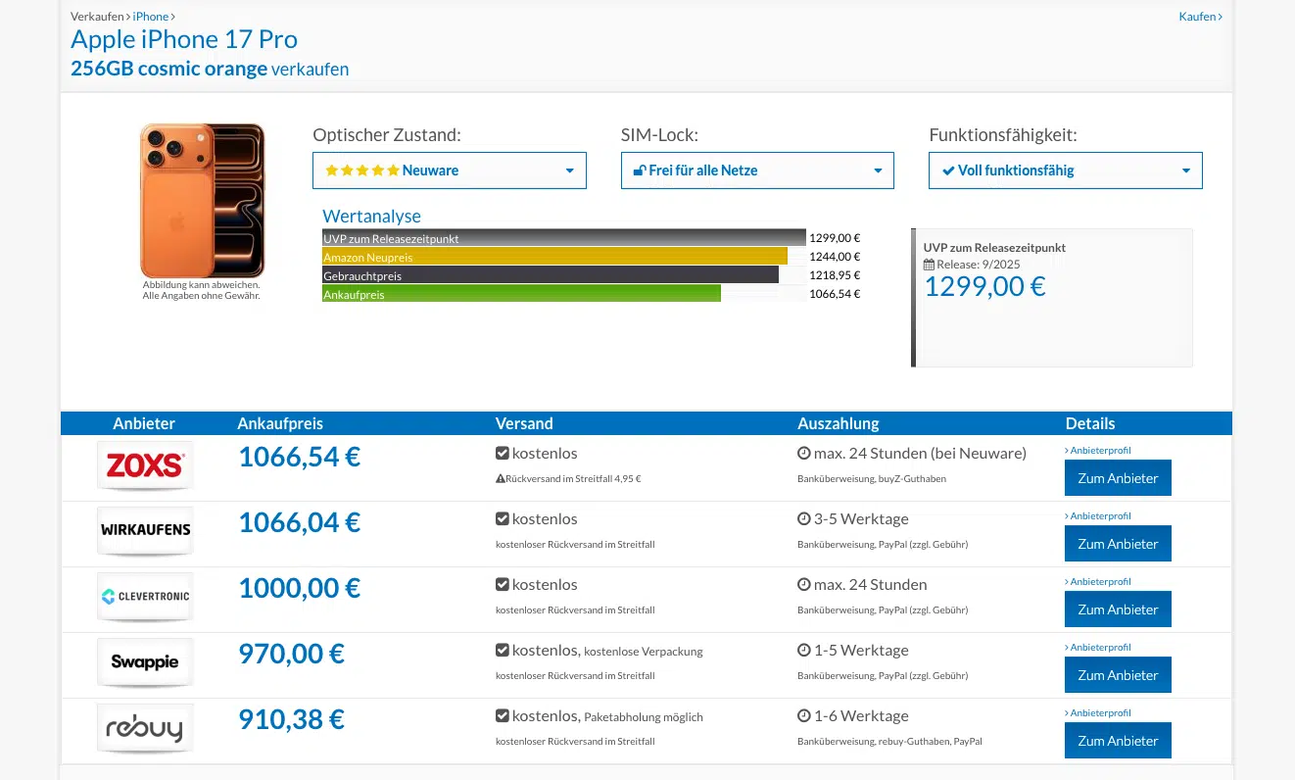1295x780 pixels.
Task: Expand the SIM-Lock dropdown
Action: [x=757, y=171]
